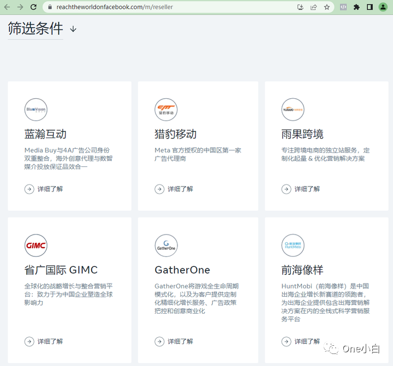
Task: Click the description '专注跨境电商的独立站服务'
Action: pyautogui.click(x=325, y=154)
